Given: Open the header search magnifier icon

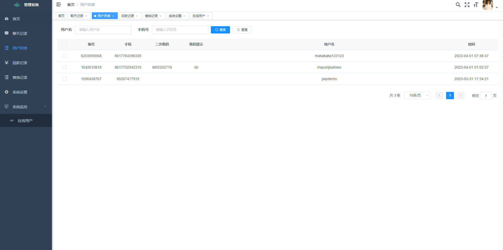Looking at the screenshot, I should [458, 5].
